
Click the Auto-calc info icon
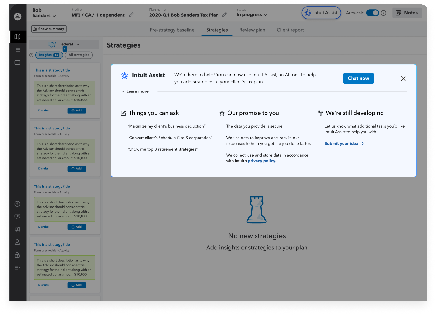pos(383,13)
